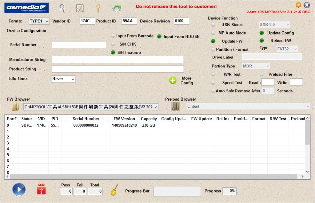Viewport: 315px width, 203px height.
Task: Click the Progress Bar field
Action: pos(177,191)
